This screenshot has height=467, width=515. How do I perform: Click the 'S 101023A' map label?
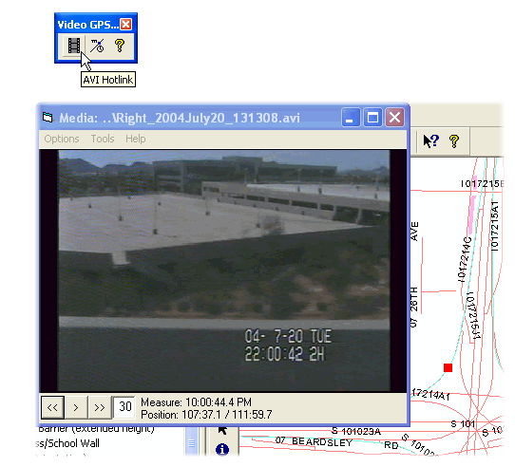pyautogui.click(x=356, y=431)
